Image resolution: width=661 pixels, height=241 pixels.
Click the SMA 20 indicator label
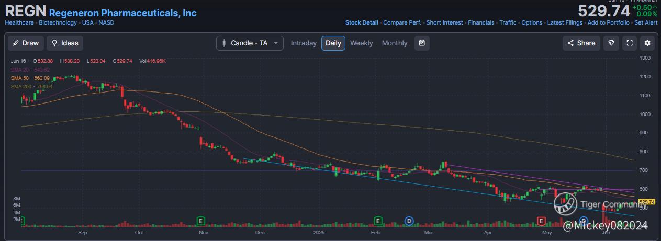tap(30, 70)
